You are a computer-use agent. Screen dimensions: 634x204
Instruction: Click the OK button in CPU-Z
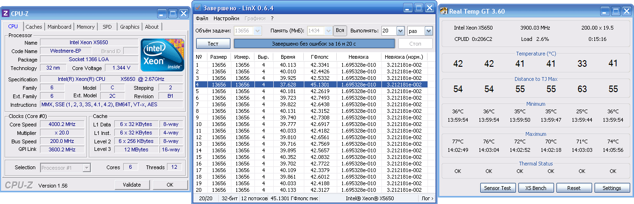(170, 185)
